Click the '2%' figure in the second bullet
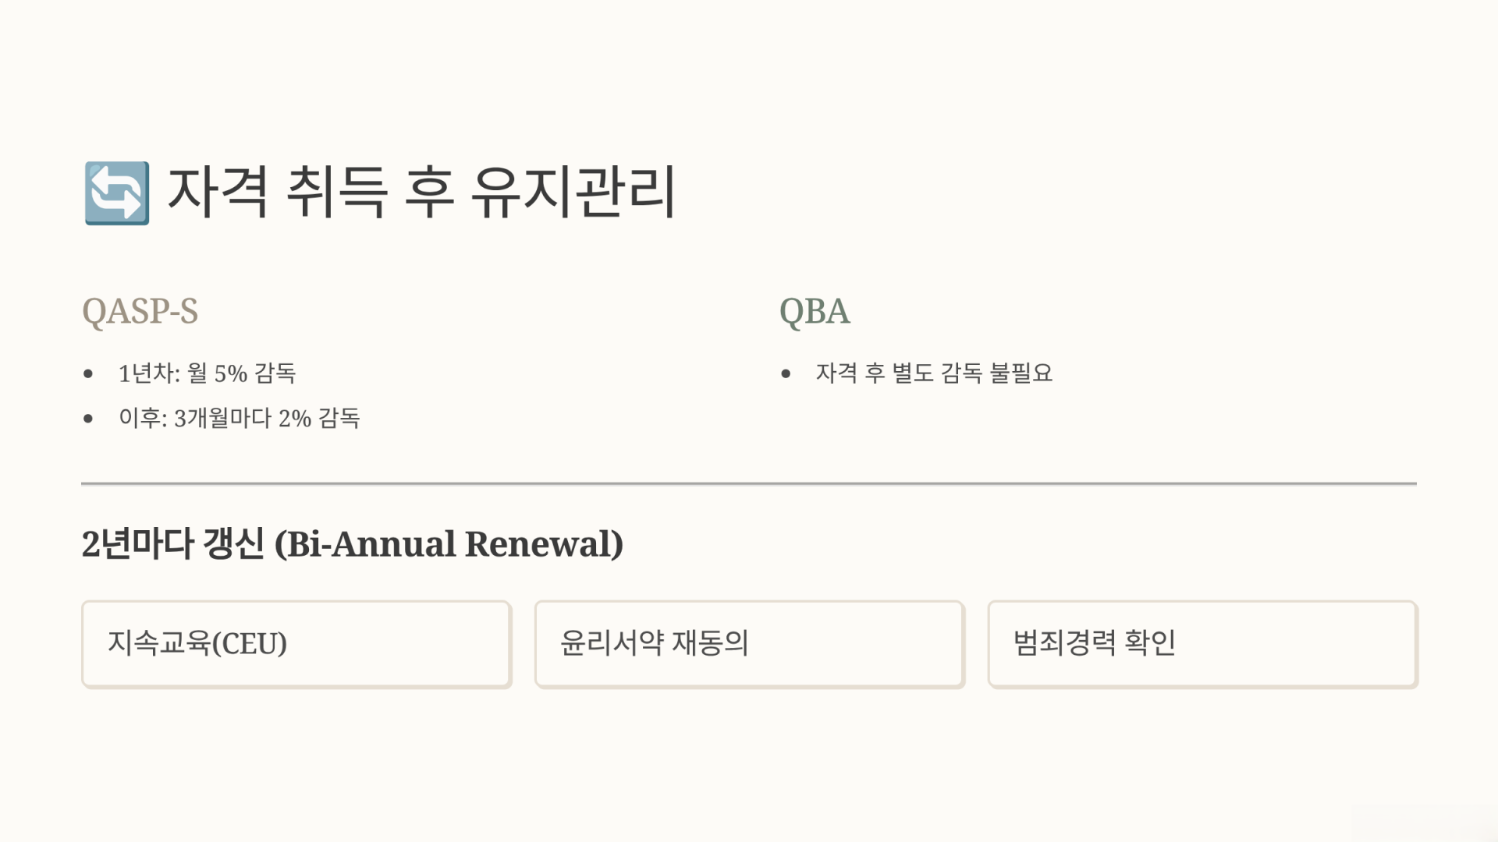 point(294,419)
